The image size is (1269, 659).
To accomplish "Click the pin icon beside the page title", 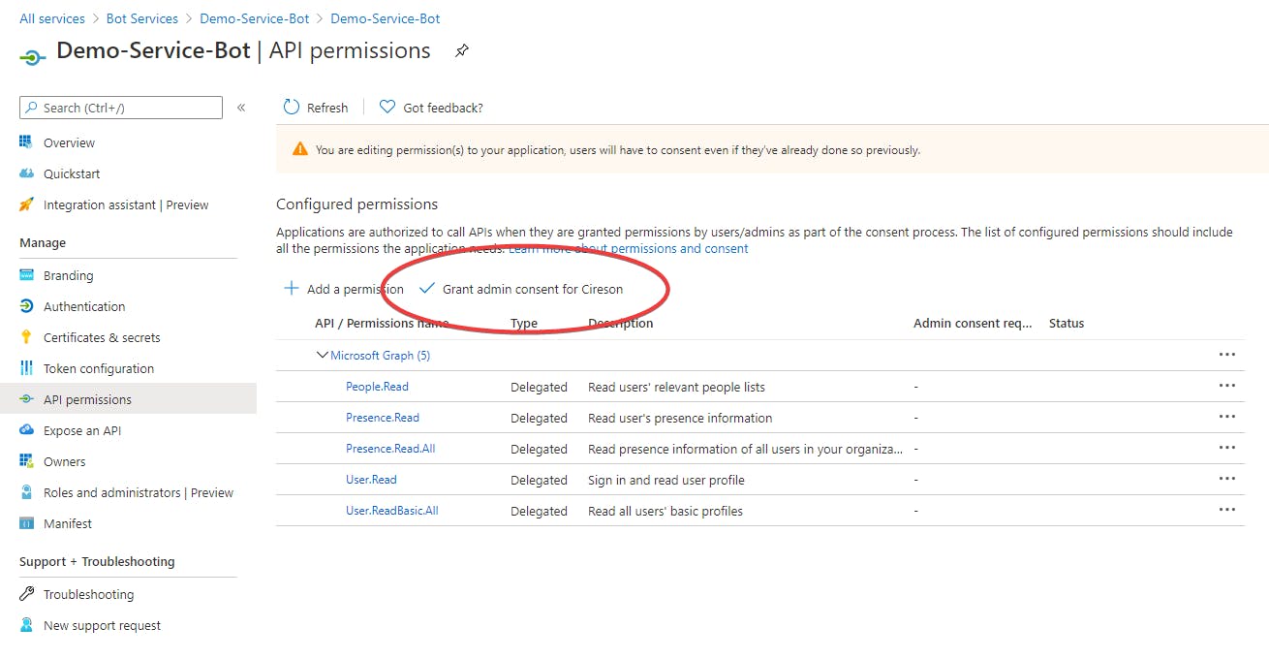I will tap(462, 51).
